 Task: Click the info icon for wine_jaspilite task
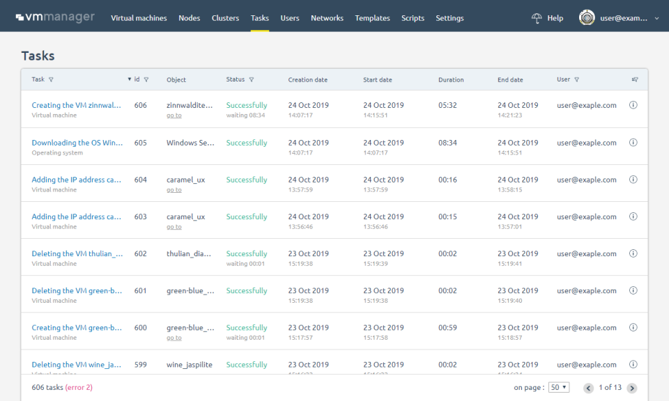click(x=633, y=364)
